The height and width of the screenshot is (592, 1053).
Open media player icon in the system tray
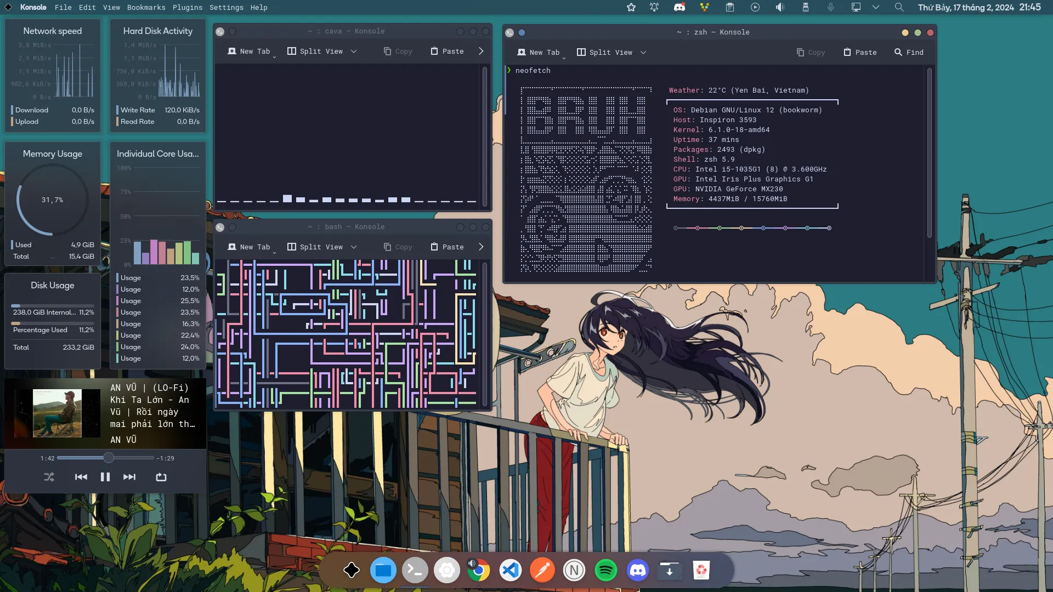point(755,7)
